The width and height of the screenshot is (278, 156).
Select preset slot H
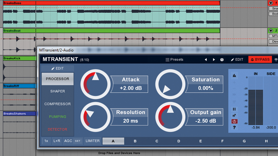[x=266, y=141]
